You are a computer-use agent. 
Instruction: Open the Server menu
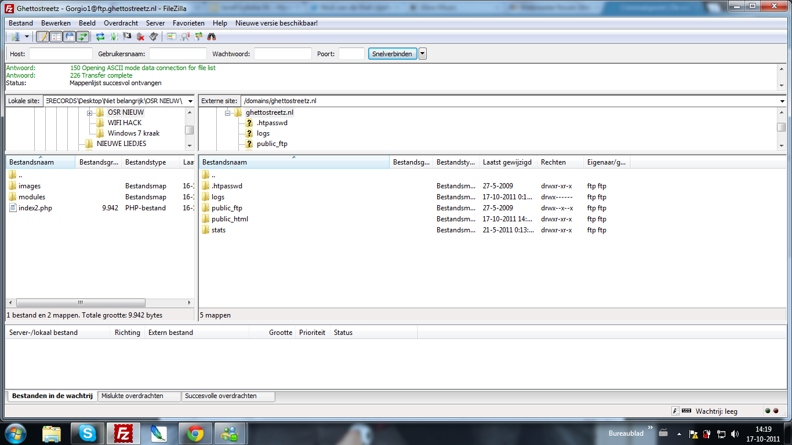(155, 23)
